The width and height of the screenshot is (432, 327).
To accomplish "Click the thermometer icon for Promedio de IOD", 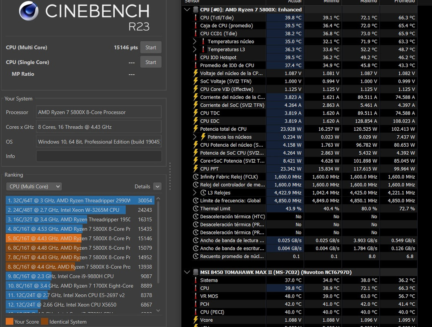I will pyautogui.click(x=196, y=65).
